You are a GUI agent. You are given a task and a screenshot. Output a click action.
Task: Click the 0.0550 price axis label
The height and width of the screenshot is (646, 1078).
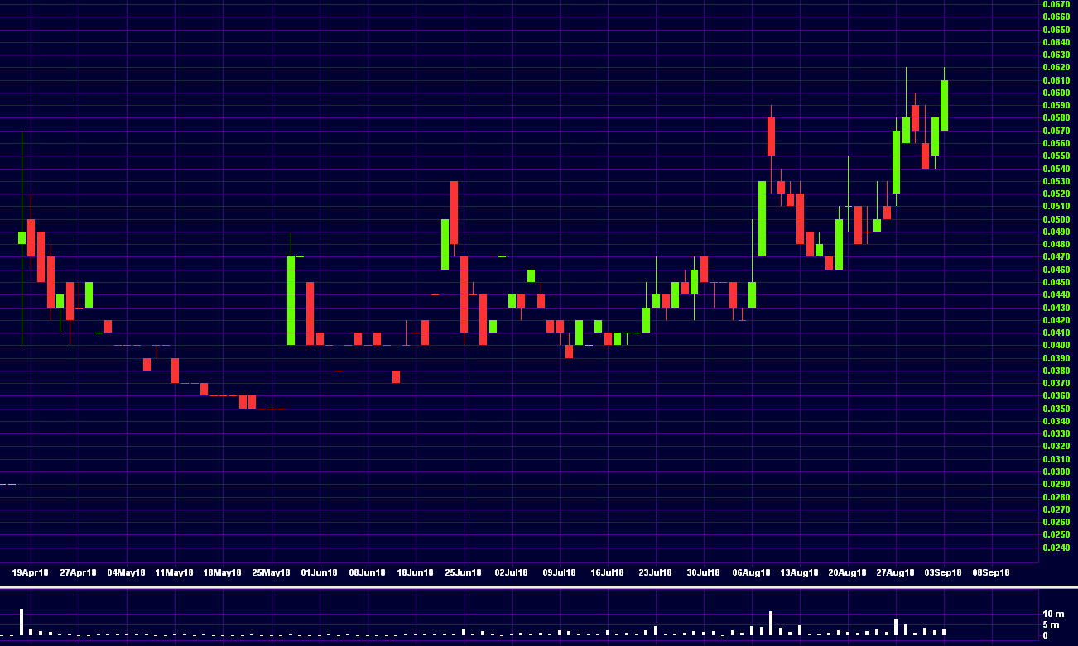point(1056,156)
